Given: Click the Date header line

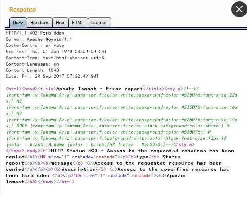Looking at the screenshot, I should (52, 77).
